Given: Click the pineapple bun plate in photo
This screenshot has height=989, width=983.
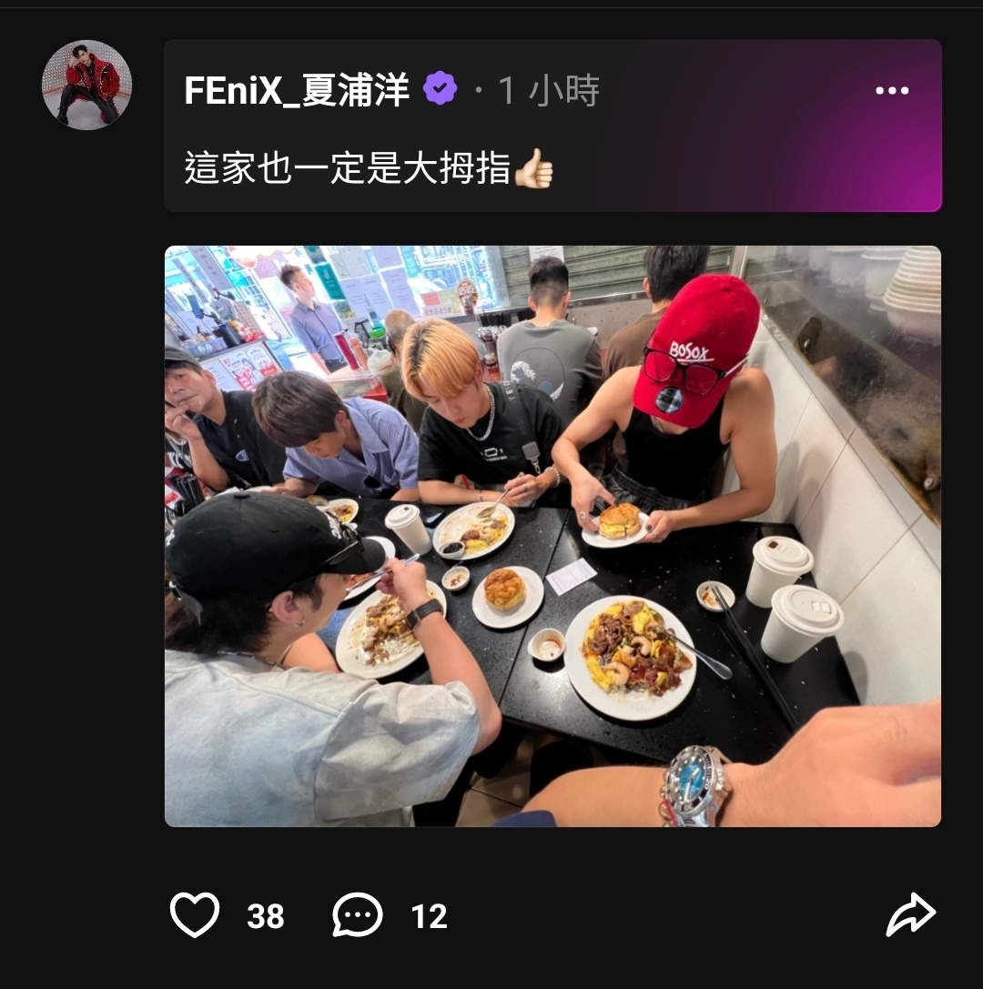Looking at the screenshot, I should pos(508,596).
